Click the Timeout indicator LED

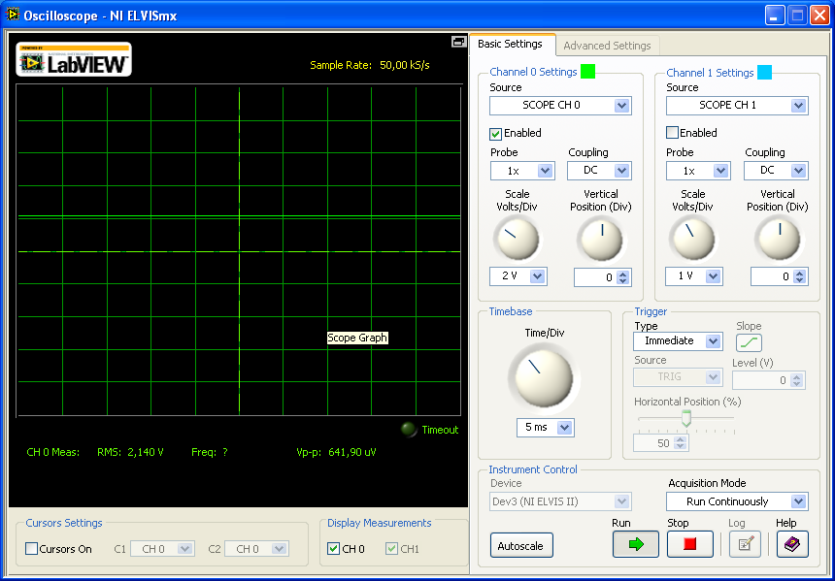(409, 430)
